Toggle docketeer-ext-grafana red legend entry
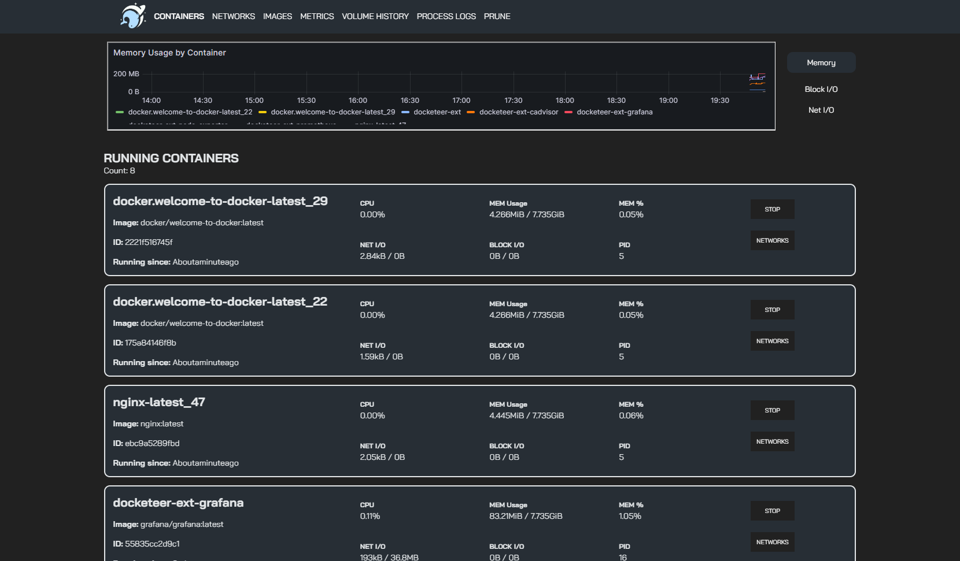 [x=608, y=112]
